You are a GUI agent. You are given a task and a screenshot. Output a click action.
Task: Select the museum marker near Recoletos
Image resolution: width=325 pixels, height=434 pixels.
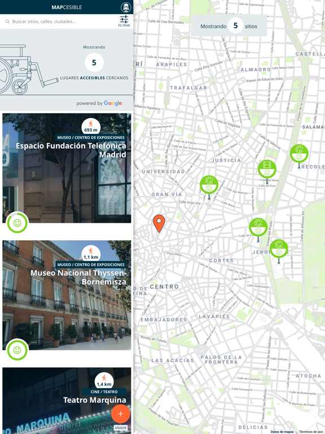click(299, 154)
